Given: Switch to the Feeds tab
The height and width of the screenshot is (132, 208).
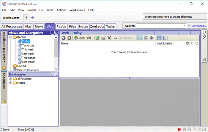Looking at the screenshot, I should click(61, 26).
